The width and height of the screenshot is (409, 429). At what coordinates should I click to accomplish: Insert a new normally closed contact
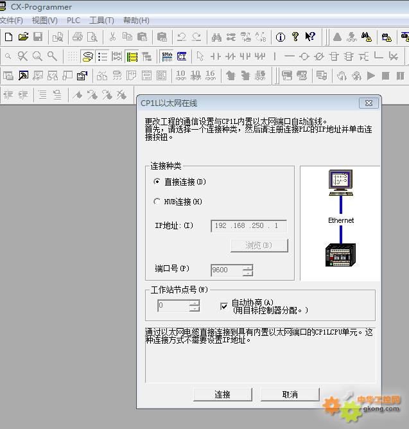pyautogui.click(x=231, y=57)
